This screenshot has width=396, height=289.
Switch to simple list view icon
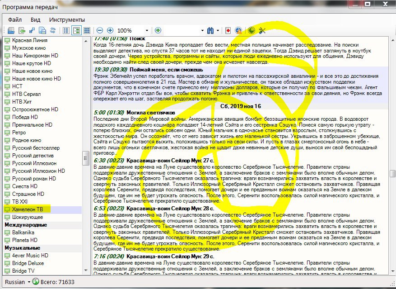click(x=66, y=31)
